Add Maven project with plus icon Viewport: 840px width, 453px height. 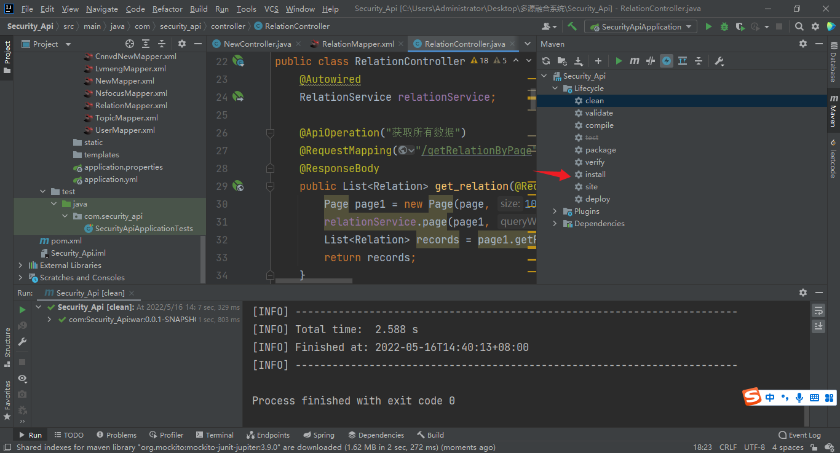click(598, 61)
